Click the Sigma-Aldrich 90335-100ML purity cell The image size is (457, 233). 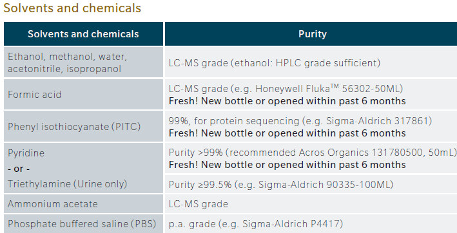(311, 184)
